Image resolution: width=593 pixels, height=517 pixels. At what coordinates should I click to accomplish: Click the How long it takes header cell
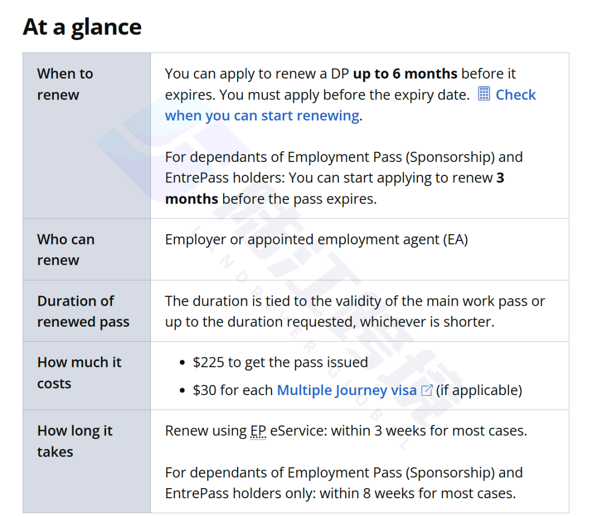pos(87,461)
